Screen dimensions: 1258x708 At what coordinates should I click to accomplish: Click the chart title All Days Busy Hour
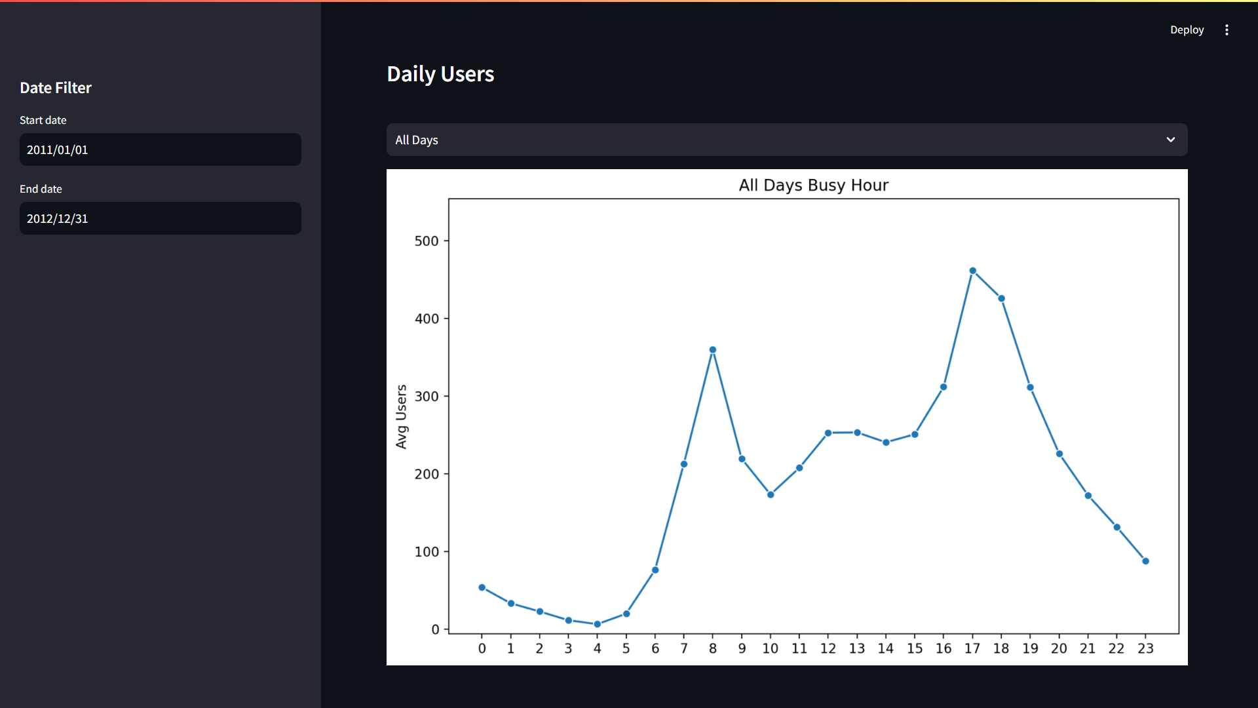coord(813,186)
